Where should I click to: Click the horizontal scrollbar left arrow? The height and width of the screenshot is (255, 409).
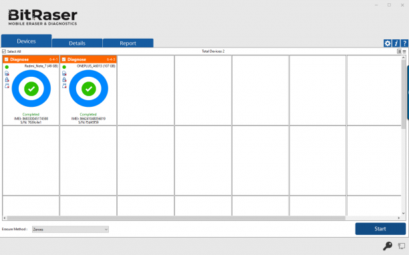point(5,218)
